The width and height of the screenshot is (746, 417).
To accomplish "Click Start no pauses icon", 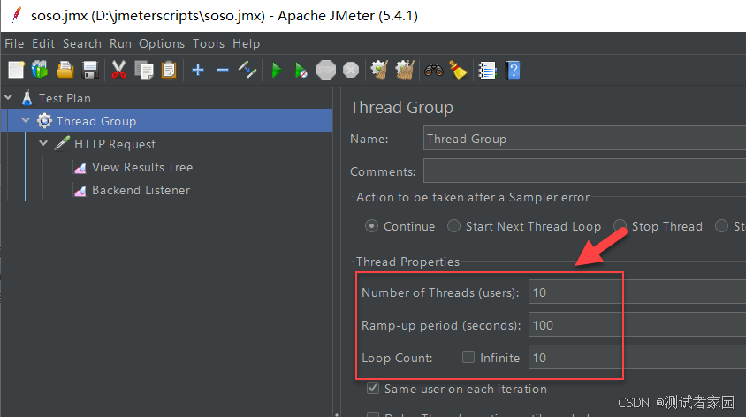I will point(301,71).
